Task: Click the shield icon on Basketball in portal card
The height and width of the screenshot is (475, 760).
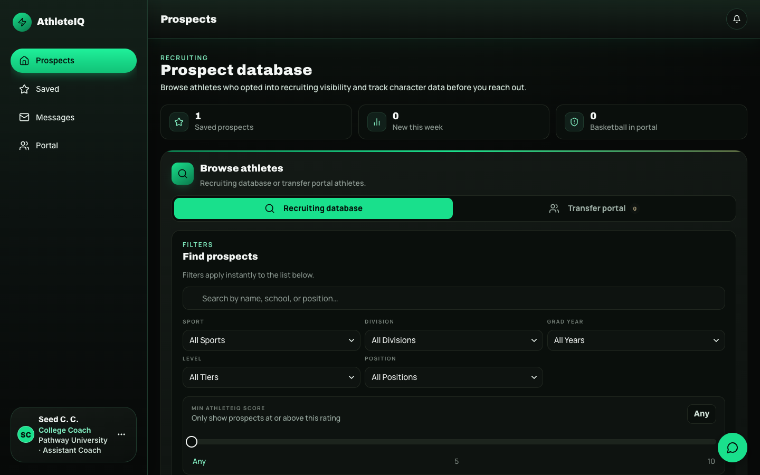Action: [x=574, y=122]
